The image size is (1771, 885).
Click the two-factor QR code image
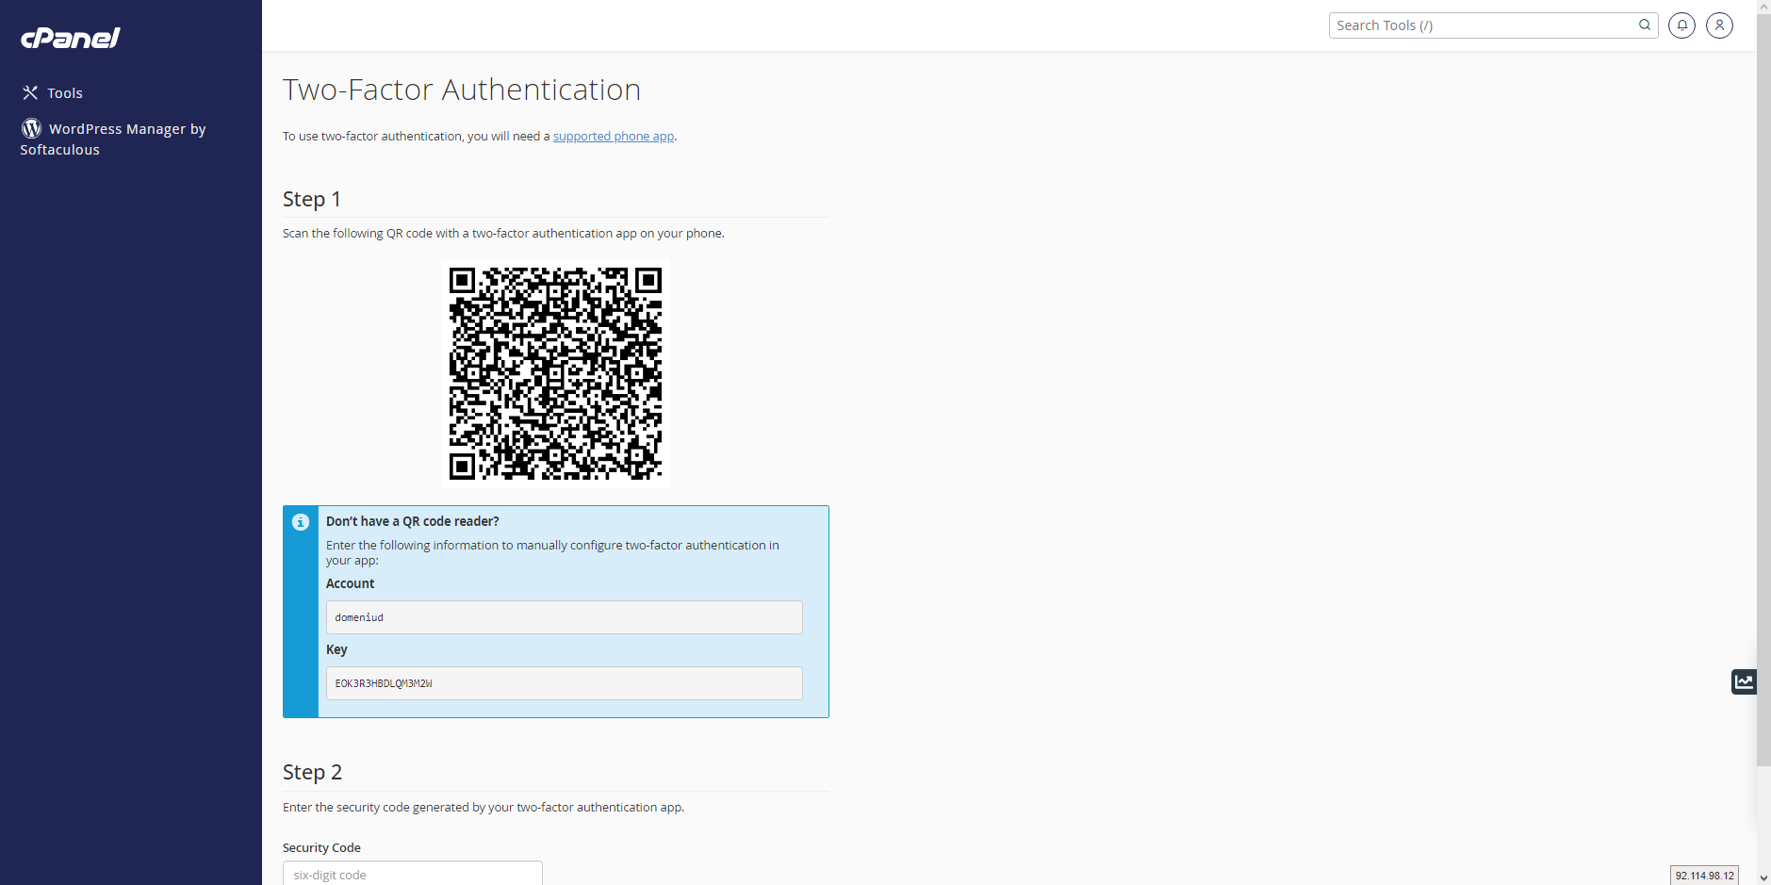[555, 373]
